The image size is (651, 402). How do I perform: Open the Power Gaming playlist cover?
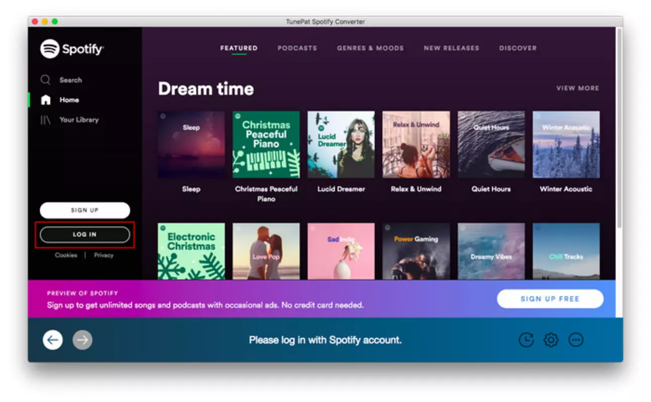pyautogui.click(x=416, y=251)
